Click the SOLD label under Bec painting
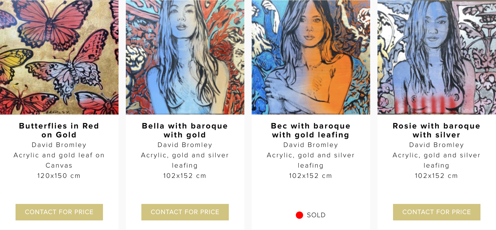 pos(316,215)
